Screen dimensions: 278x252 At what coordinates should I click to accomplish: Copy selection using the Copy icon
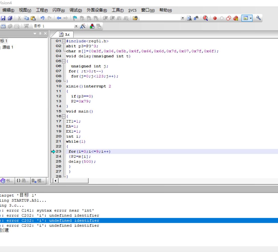pyautogui.click(x=26, y=18)
